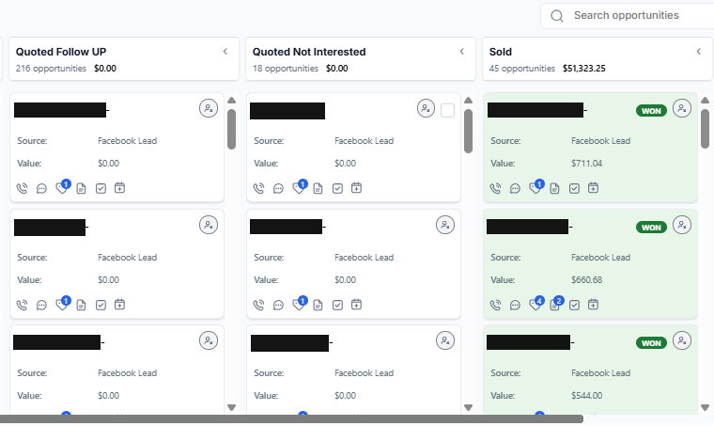Call from top card in Quoted Not Interested
Screen dimensions: 714x426
coord(258,188)
